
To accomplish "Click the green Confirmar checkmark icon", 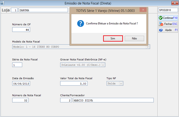I will [161, 18].
